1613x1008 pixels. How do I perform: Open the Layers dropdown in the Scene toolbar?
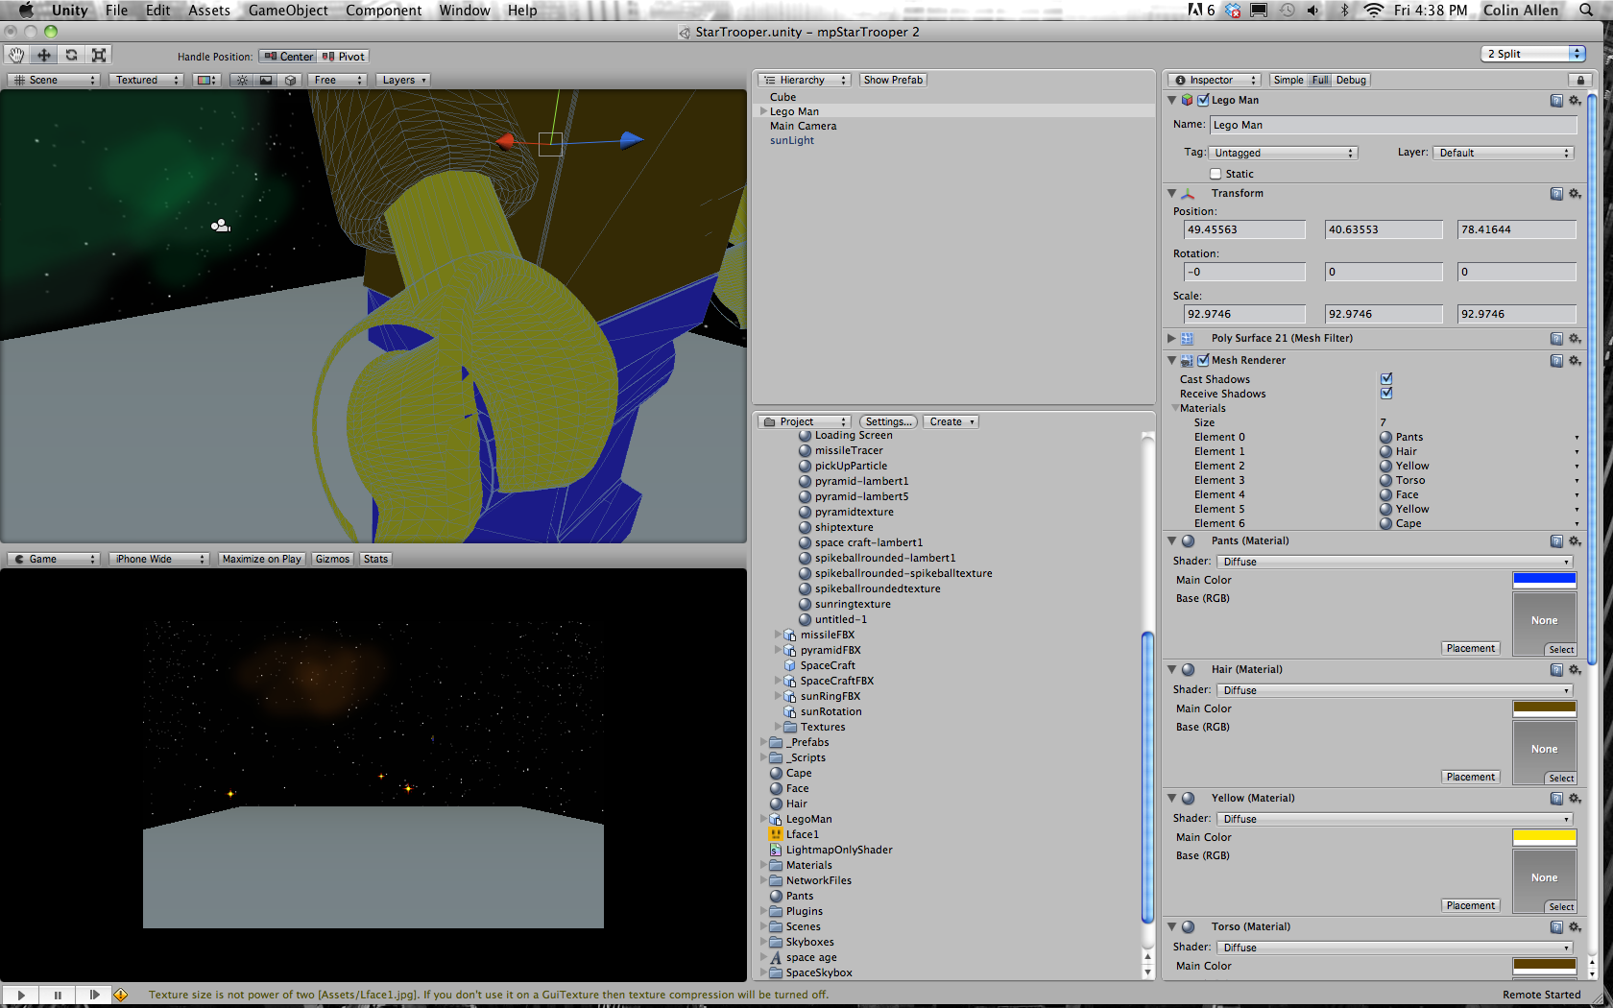[402, 80]
